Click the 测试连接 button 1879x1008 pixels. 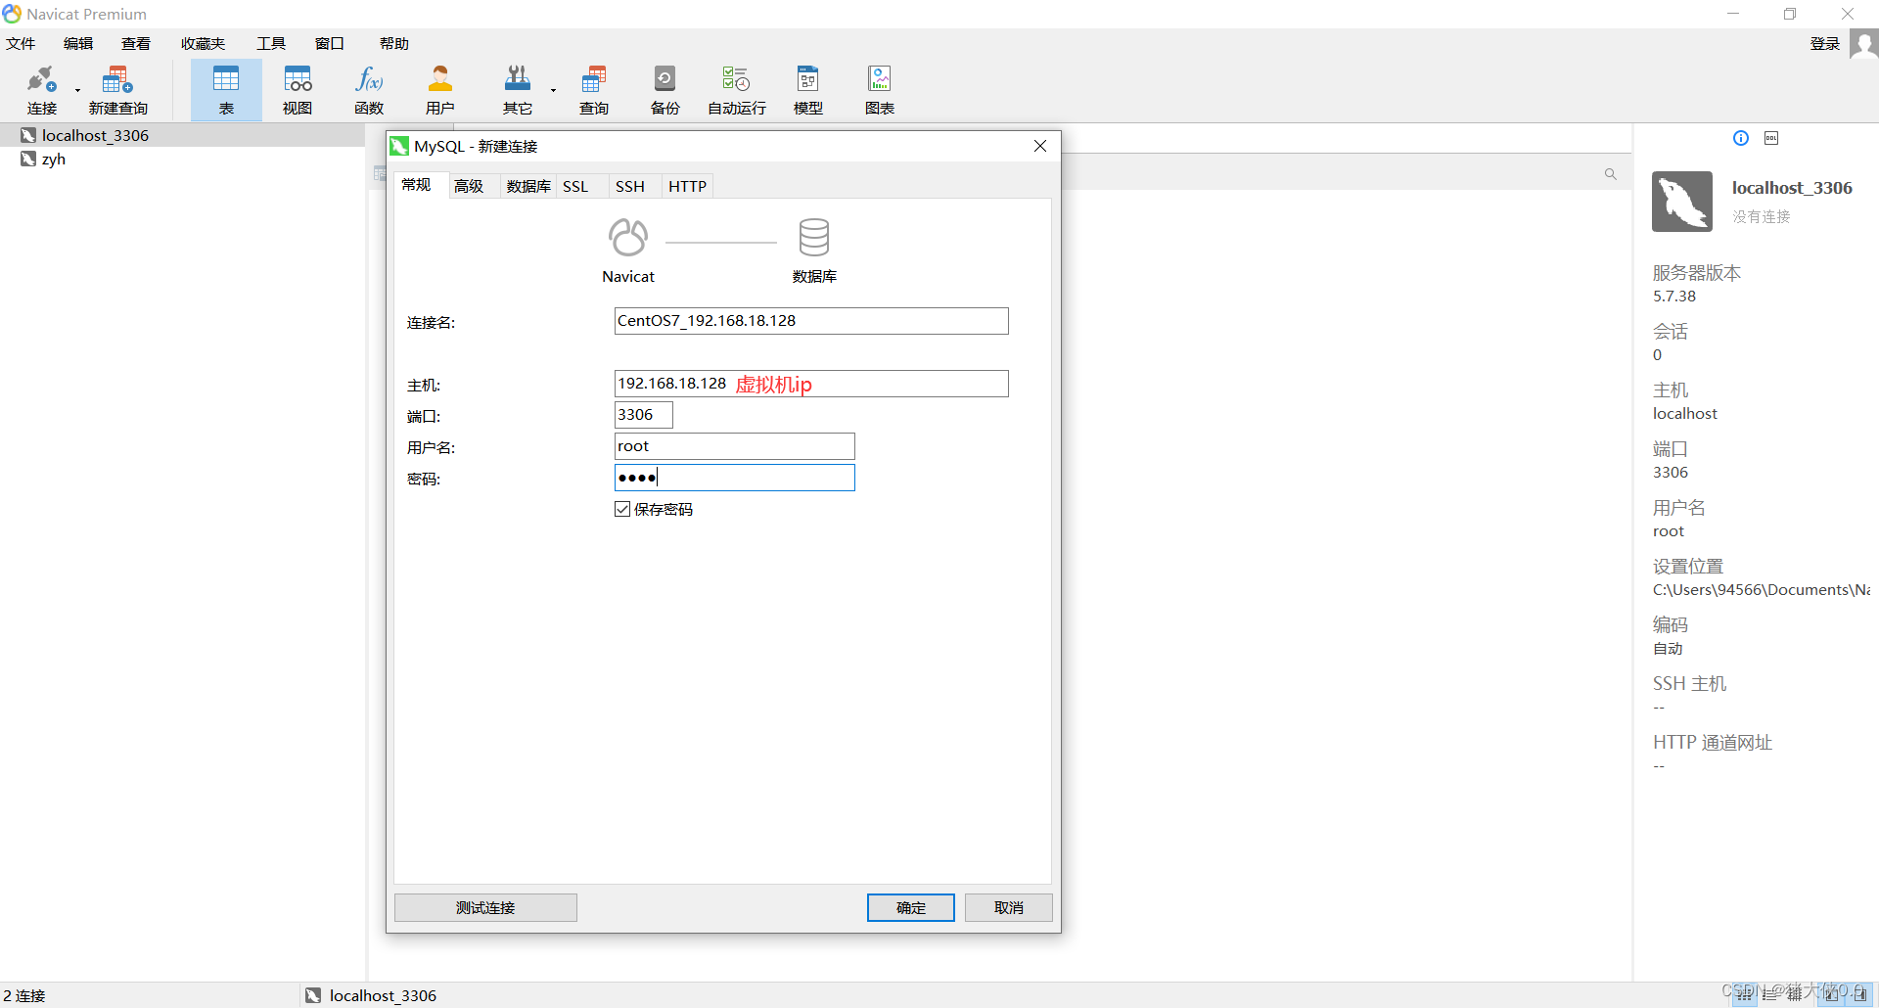485,907
